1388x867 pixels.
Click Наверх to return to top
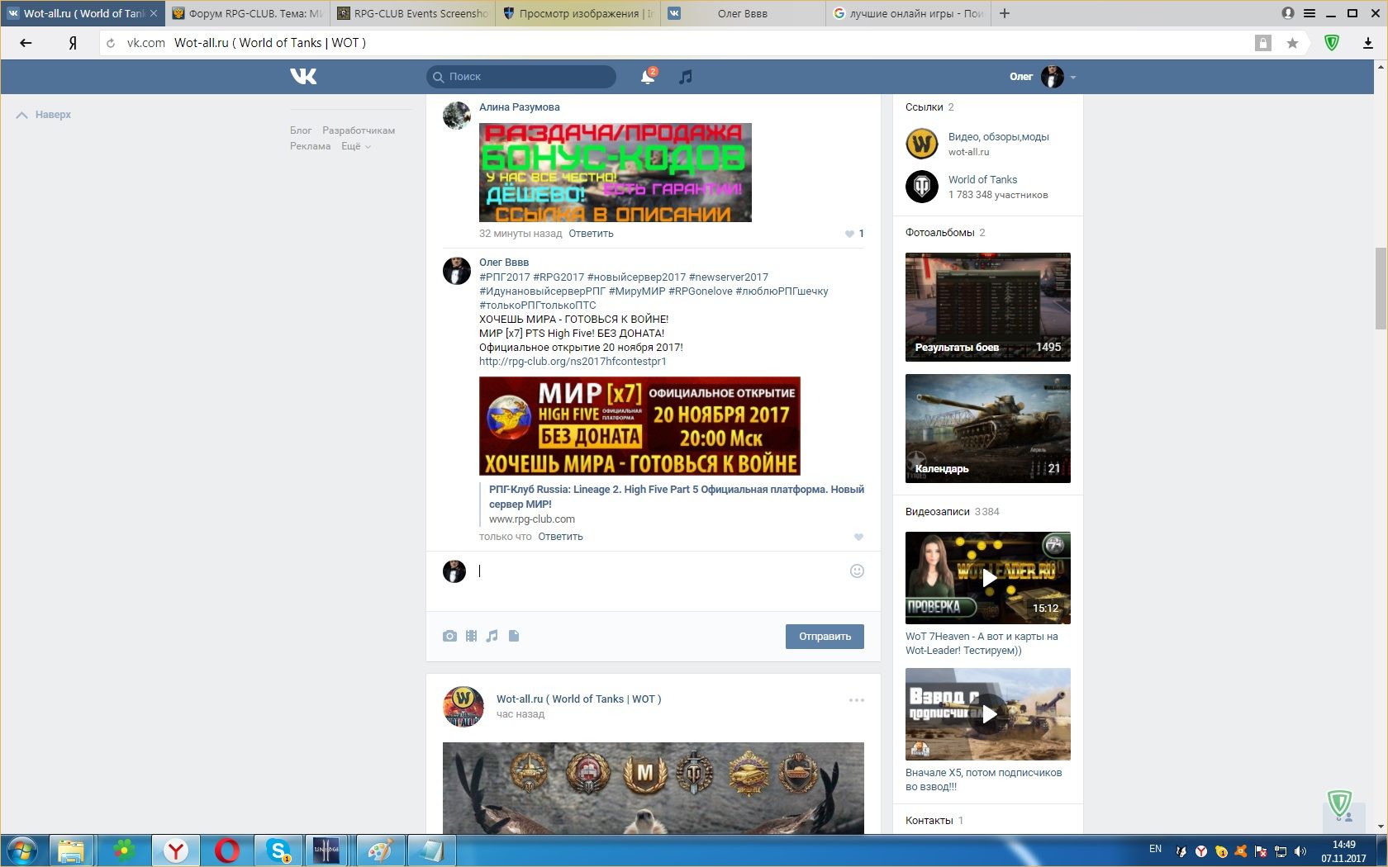click(x=45, y=115)
